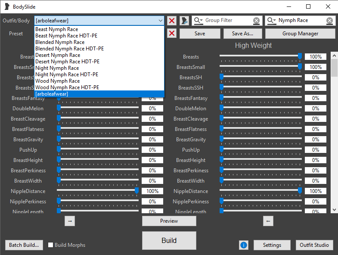Open the project in Outfit Studio icon
This screenshot has width=338, height=255.
184,21
